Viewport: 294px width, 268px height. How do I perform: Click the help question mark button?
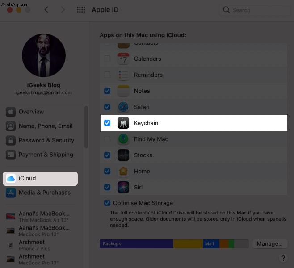tap(283, 258)
